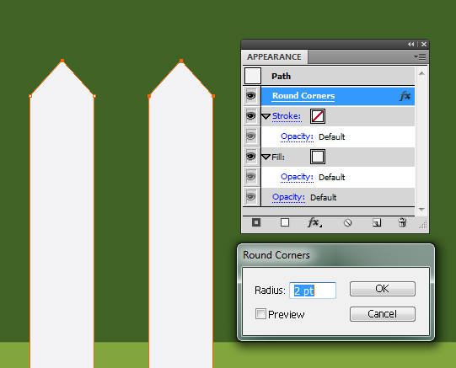Toggle visibility of Fill opacity row
The width and height of the screenshot is (456, 368).
(x=251, y=177)
